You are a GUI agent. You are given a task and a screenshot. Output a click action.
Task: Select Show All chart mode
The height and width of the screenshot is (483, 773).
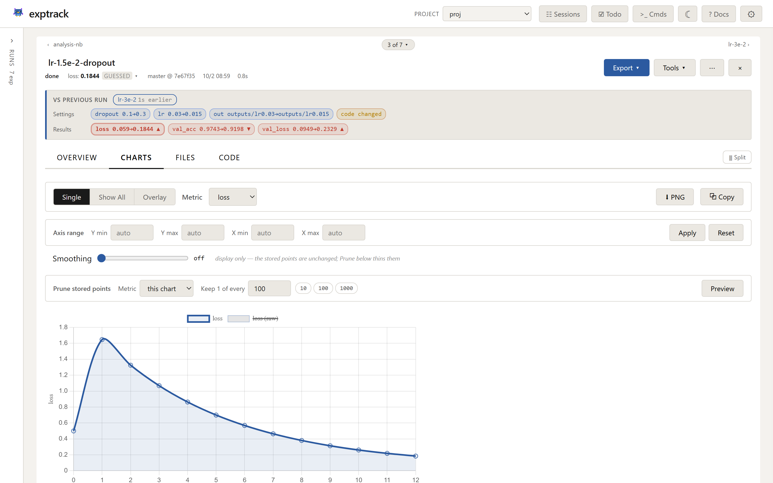[112, 197]
